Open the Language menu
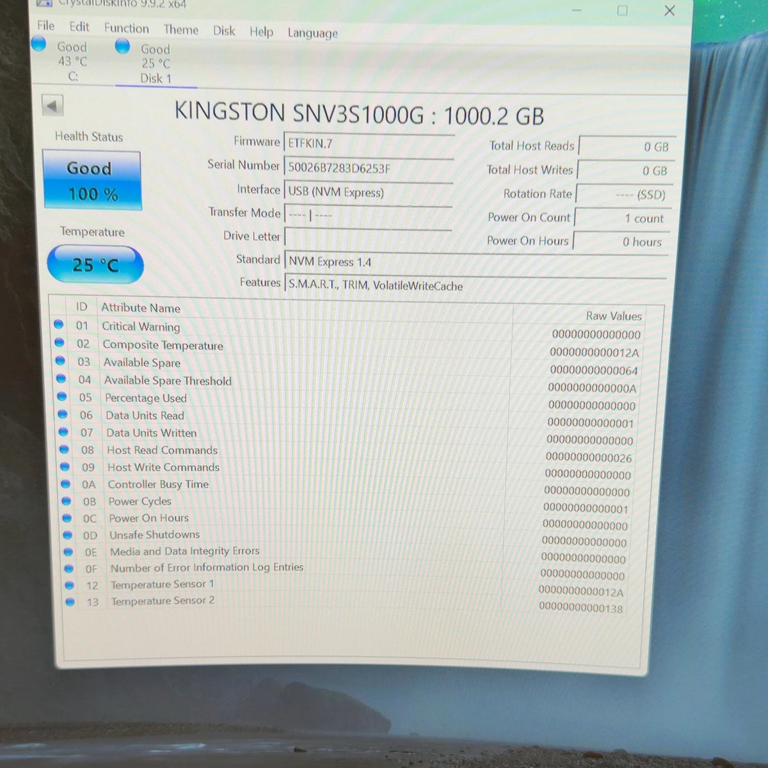This screenshot has width=768, height=768. click(x=312, y=33)
